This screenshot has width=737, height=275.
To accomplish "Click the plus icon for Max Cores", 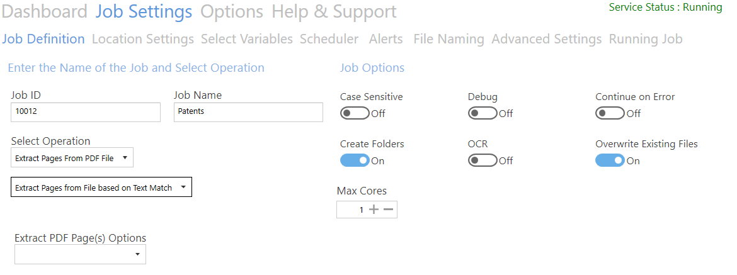I will (374, 210).
